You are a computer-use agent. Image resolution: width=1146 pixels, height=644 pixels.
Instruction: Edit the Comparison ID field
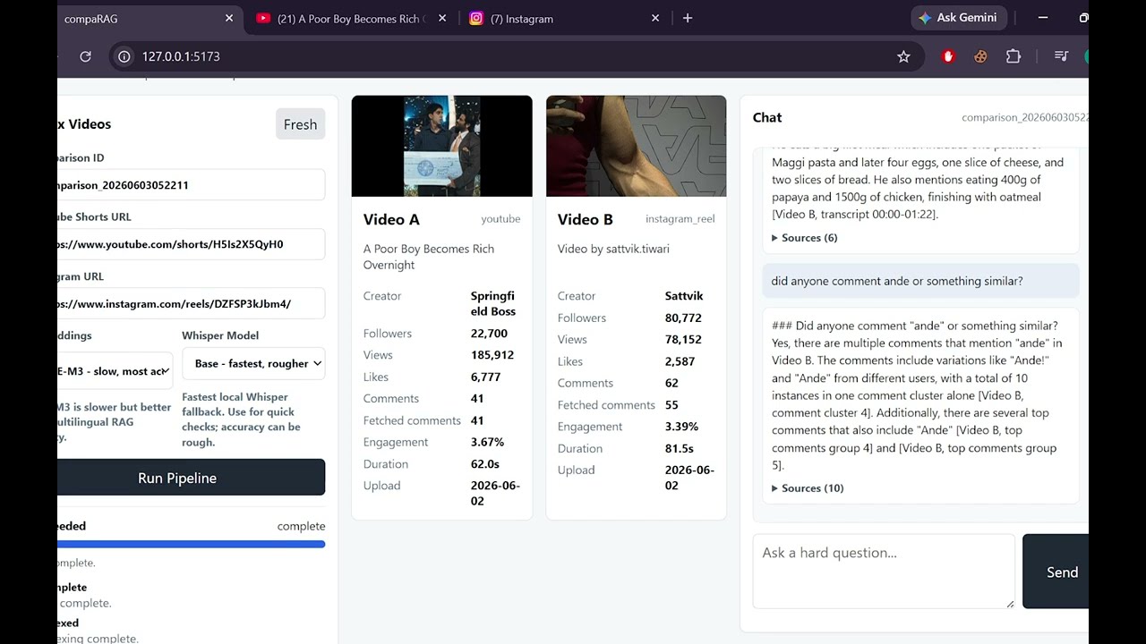click(x=191, y=185)
